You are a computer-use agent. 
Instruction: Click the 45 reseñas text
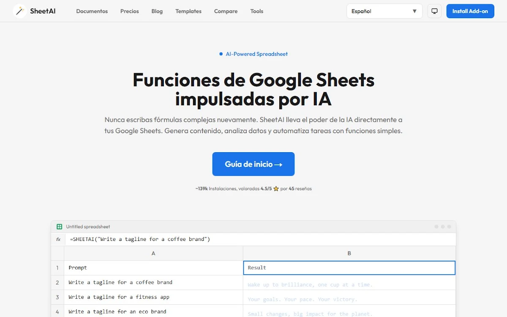pyautogui.click(x=300, y=189)
